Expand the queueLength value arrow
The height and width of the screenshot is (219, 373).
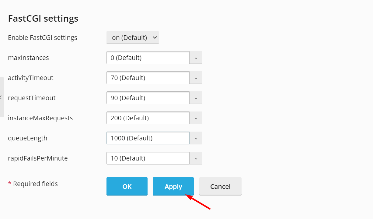pyautogui.click(x=196, y=138)
